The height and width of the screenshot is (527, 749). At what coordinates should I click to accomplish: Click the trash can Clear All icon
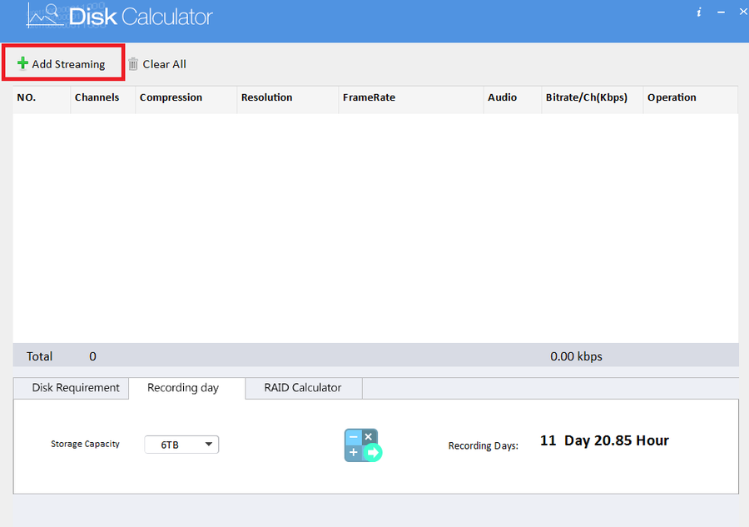133,64
